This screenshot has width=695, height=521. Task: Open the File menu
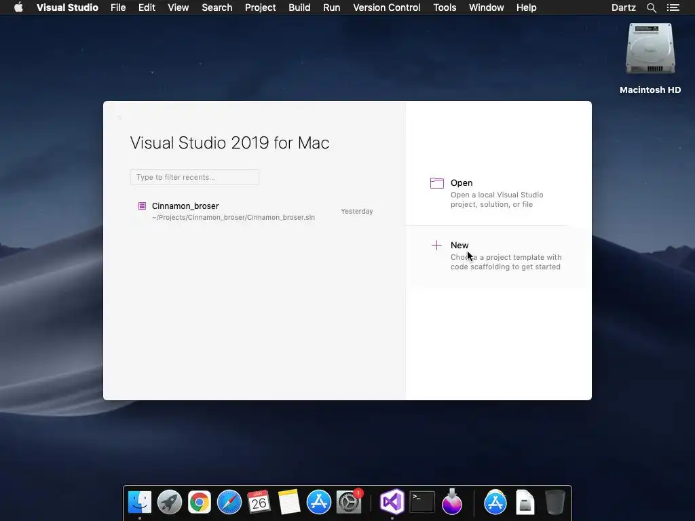pyautogui.click(x=118, y=7)
